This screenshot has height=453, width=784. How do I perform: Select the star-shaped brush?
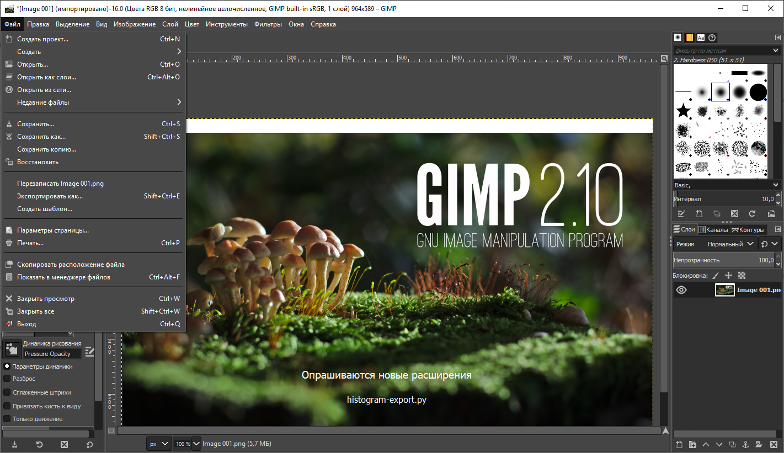pyautogui.click(x=684, y=111)
